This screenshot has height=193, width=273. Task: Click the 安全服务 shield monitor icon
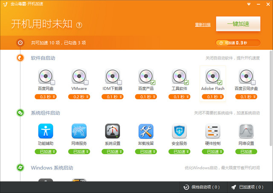click(x=179, y=131)
